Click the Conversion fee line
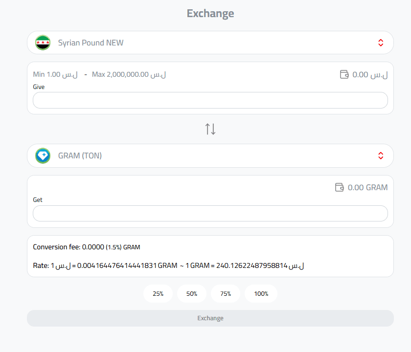 click(87, 247)
